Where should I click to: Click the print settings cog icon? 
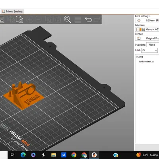pos(139,21)
